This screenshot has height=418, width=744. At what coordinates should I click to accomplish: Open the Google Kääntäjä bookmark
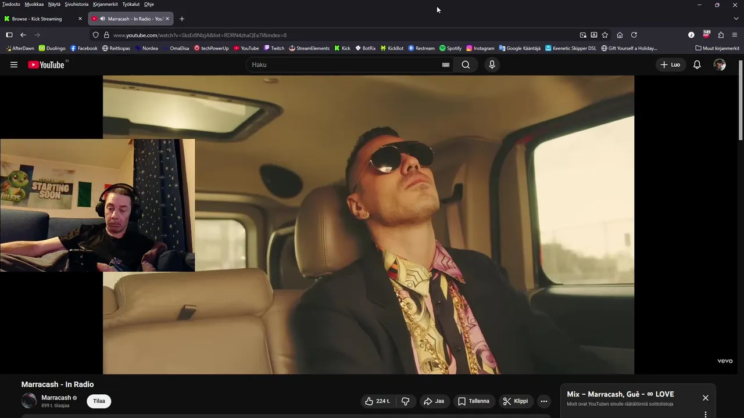[x=520, y=48]
